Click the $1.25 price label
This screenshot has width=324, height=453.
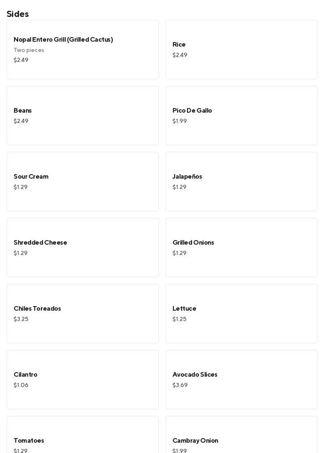(x=180, y=319)
